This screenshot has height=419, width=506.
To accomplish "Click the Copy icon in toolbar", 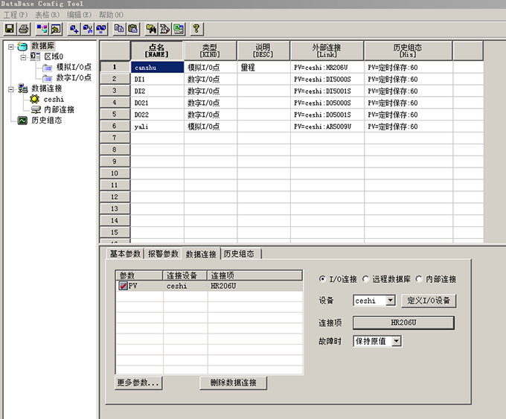I will point(119,29).
